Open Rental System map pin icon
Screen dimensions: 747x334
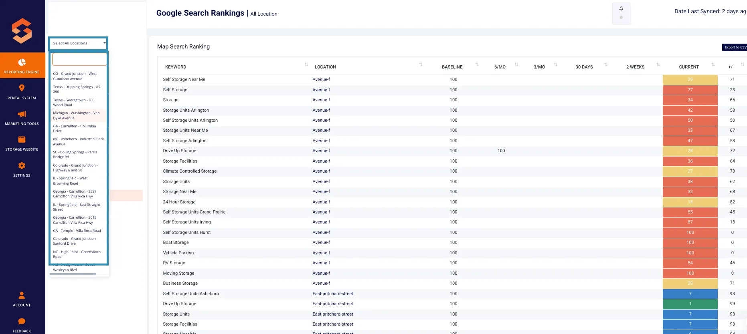pyautogui.click(x=22, y=88)
